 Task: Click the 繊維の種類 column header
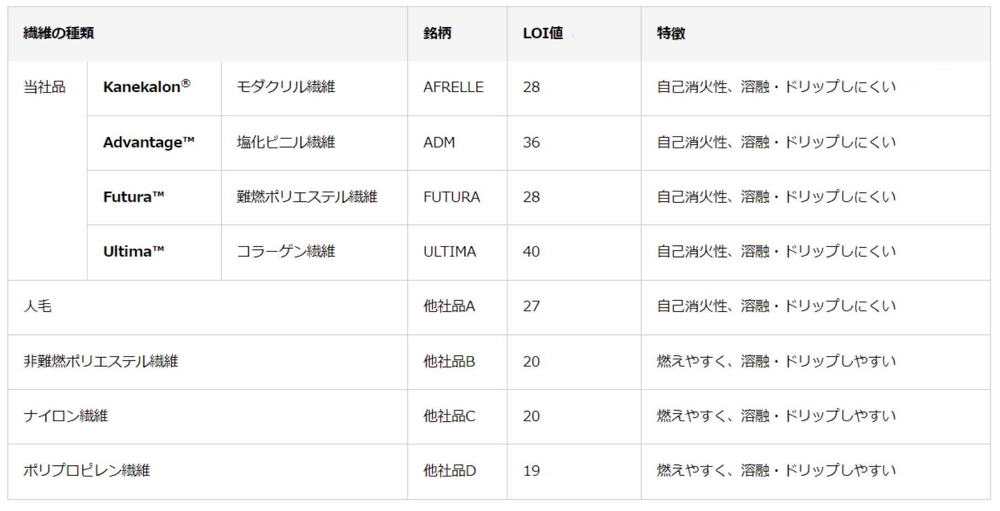58,33
